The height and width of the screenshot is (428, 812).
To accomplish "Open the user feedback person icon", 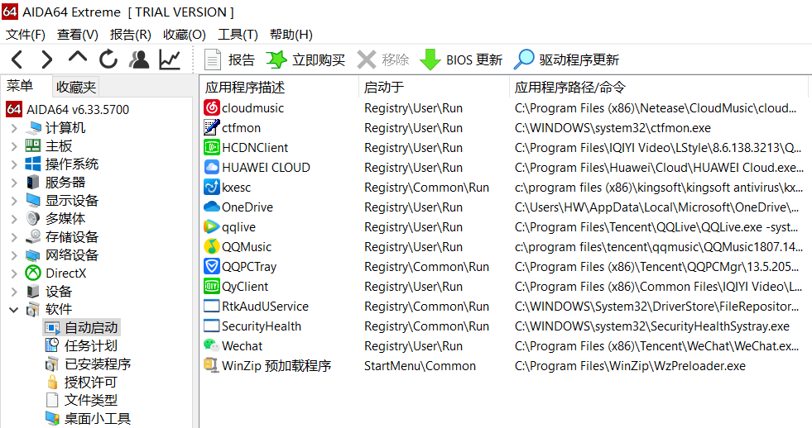I will pos(139,59).
